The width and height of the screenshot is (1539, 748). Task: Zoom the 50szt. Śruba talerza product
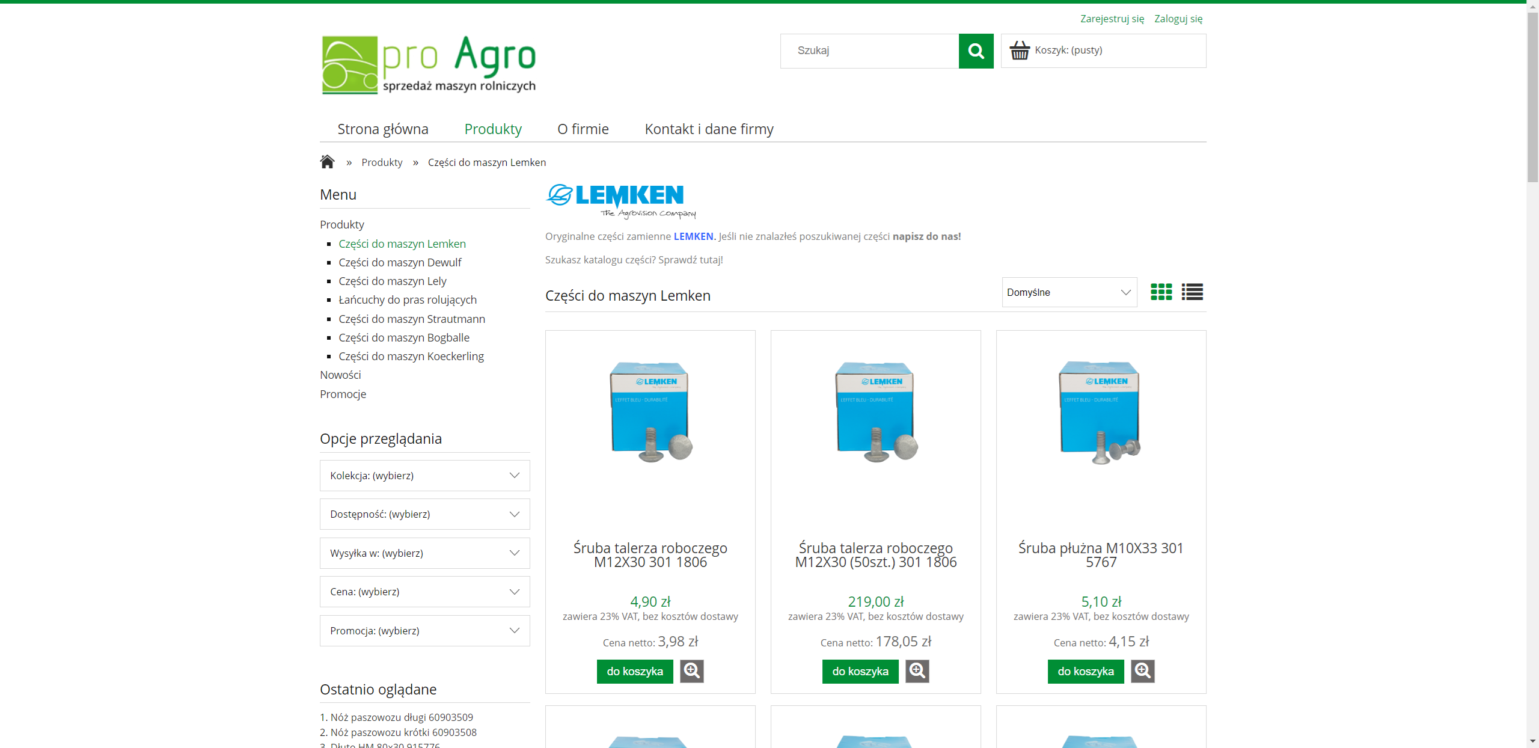[917, 671]
